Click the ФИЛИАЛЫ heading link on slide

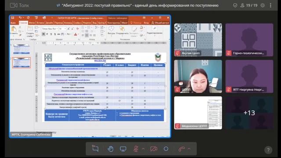click(100, 61)
